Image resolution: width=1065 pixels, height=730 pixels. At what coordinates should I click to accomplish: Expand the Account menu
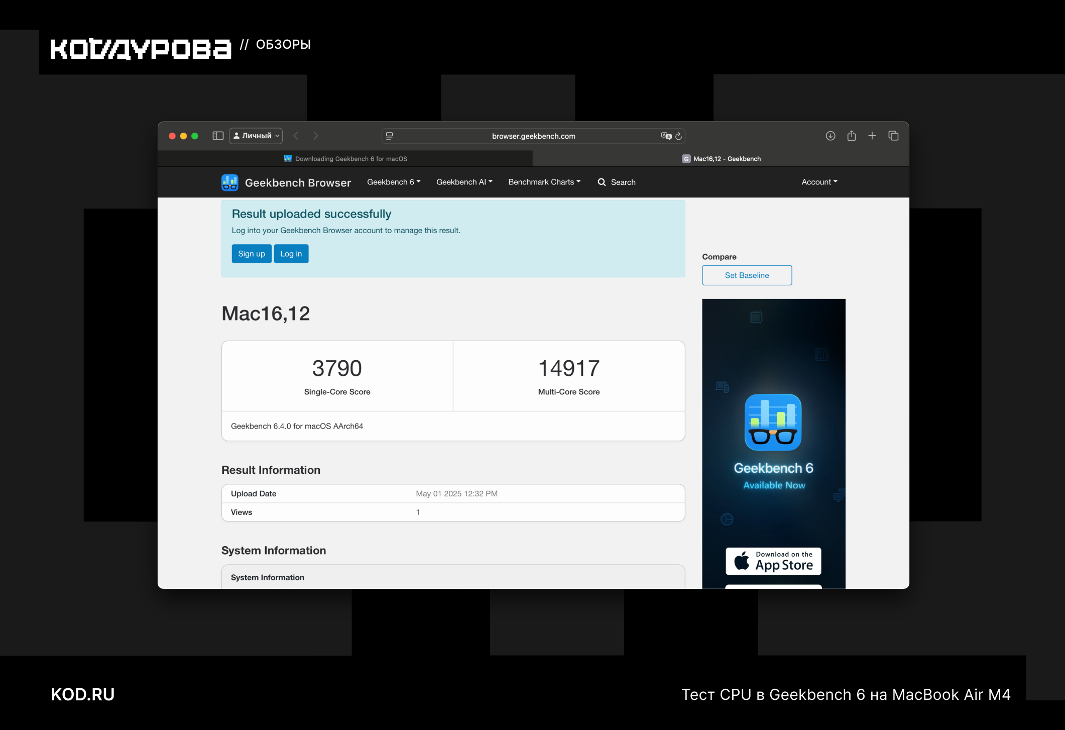pyautogui.click(x=819, y=182)
